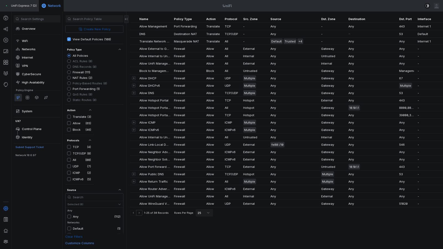Open the CyberSecure settings page
This screenshot has width=443, height=249.
click(x=37, y=74)
